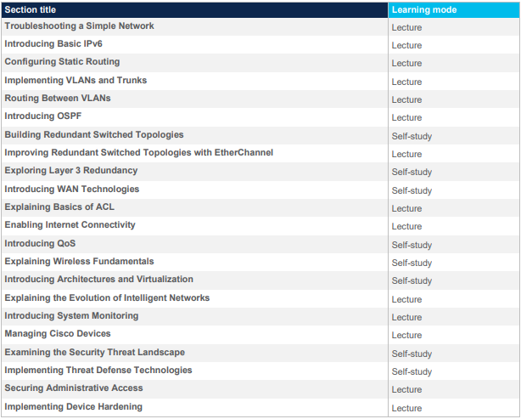
Task: Click 'Lecture' in Evolution of Intelligent Networks row
Action: [x=406, y=300]
